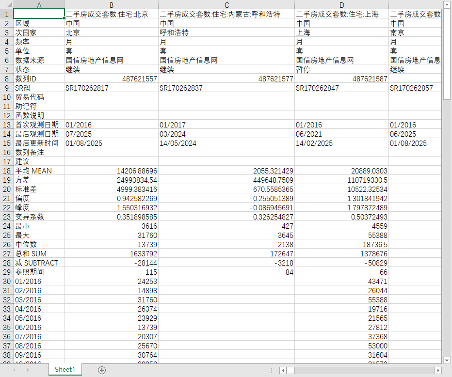Click the '区域' label cell
452x377 pixels.
click(39, 23)
